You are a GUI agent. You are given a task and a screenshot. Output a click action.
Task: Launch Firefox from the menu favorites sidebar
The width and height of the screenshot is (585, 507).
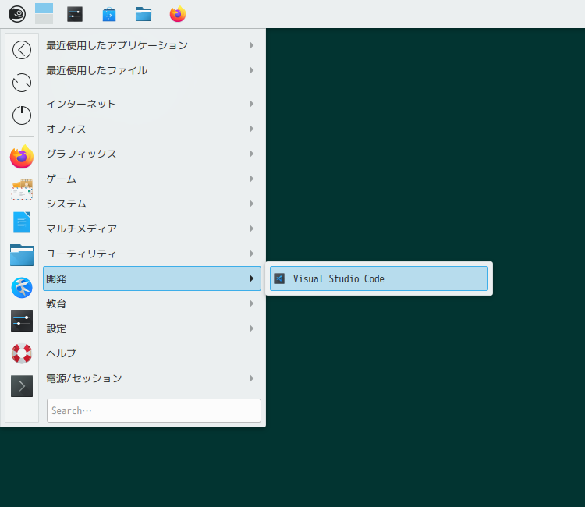(x=22, y=157)
